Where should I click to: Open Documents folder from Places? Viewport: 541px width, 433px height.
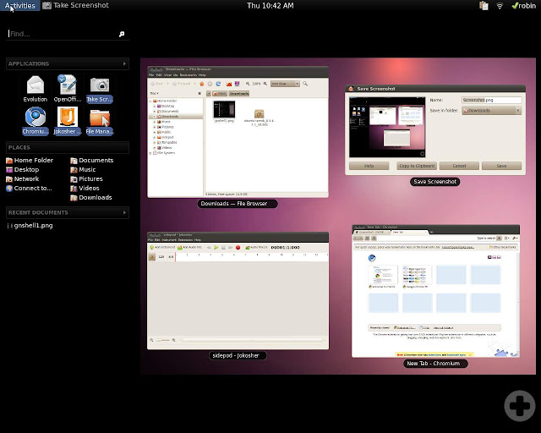click(x=92, y=160)
